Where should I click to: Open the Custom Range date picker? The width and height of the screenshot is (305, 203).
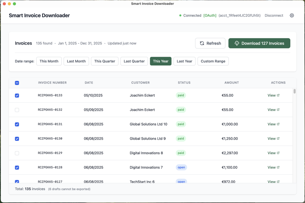click(213, 61)
